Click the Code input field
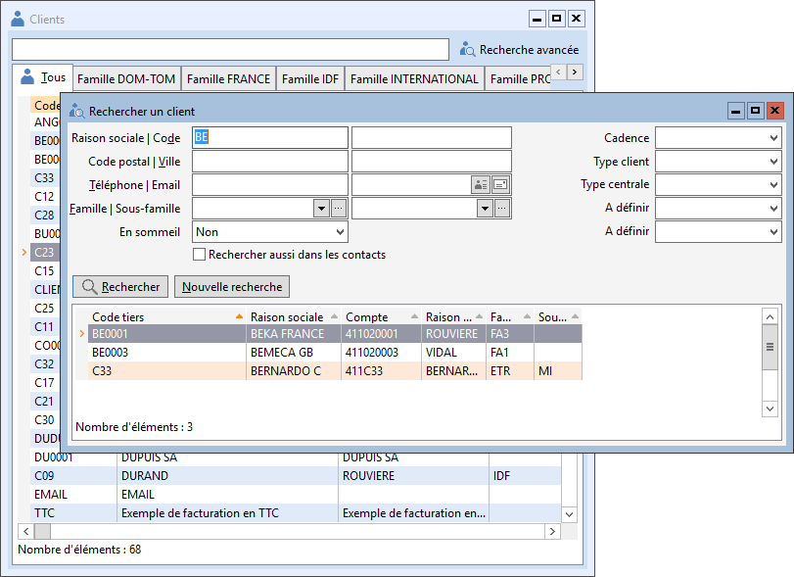This screenshot has width=794, height=577. (x=432, y=137)
